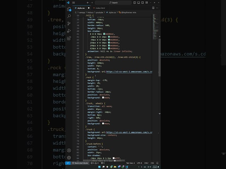Toggle the Secondary Side Bar layout button

click(143, 2)
